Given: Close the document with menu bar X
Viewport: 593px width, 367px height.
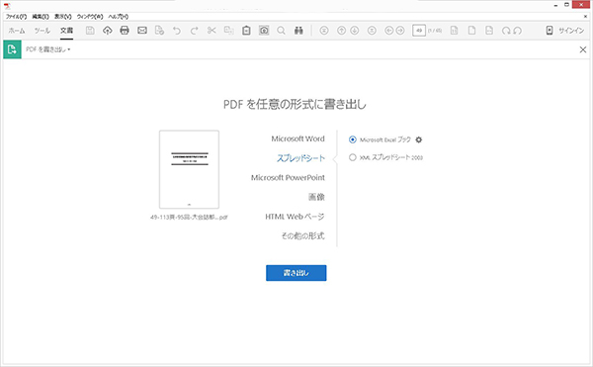Looking at the screenshot, I should 585,17.
